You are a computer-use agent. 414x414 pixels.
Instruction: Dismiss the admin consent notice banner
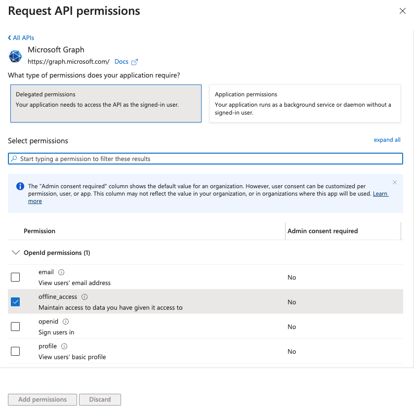[395, 182]
